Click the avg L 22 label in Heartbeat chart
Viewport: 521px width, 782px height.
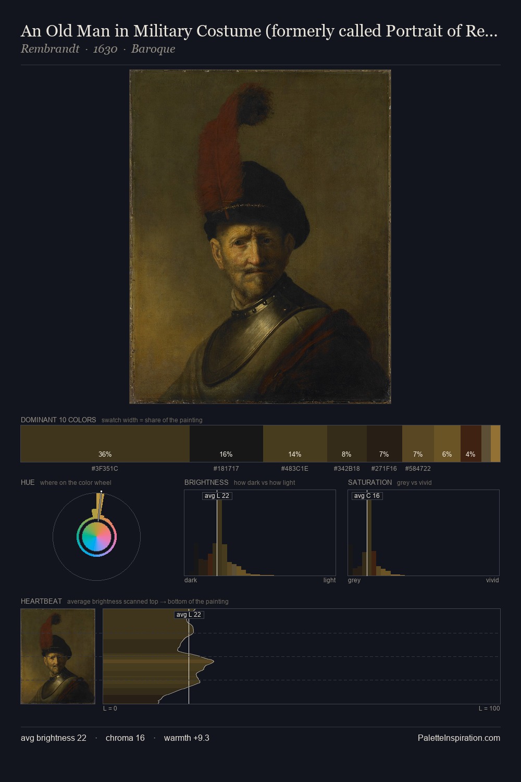point(189,615)
